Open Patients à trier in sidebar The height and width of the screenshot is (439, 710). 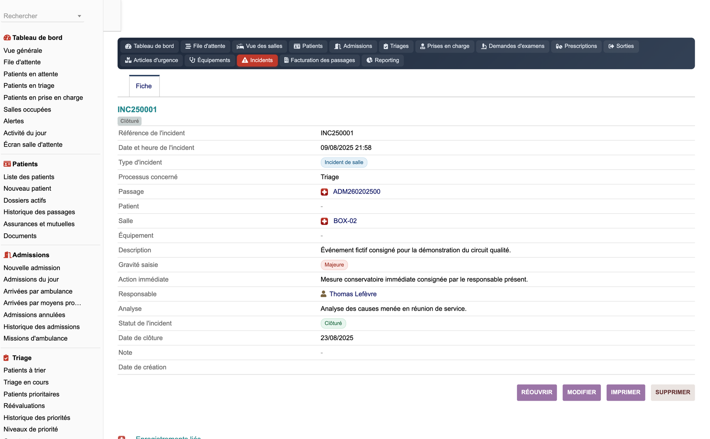point(24,370)
